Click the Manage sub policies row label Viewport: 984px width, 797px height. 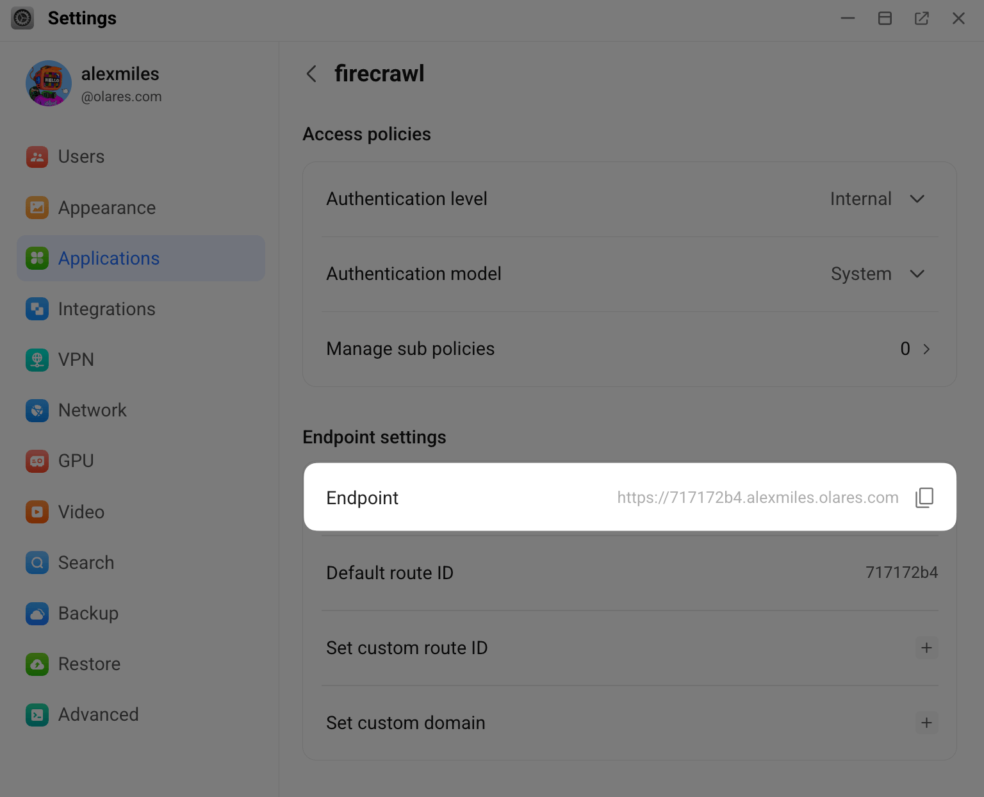click(x=411, y=349)
